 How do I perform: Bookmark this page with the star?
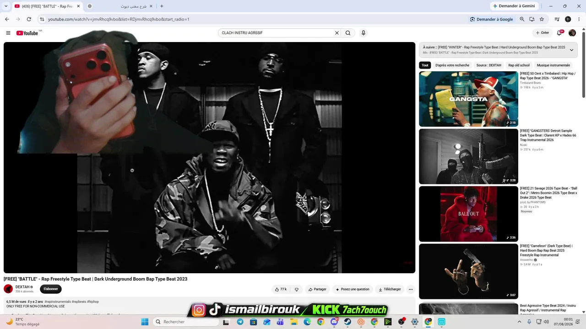[542, 19]
